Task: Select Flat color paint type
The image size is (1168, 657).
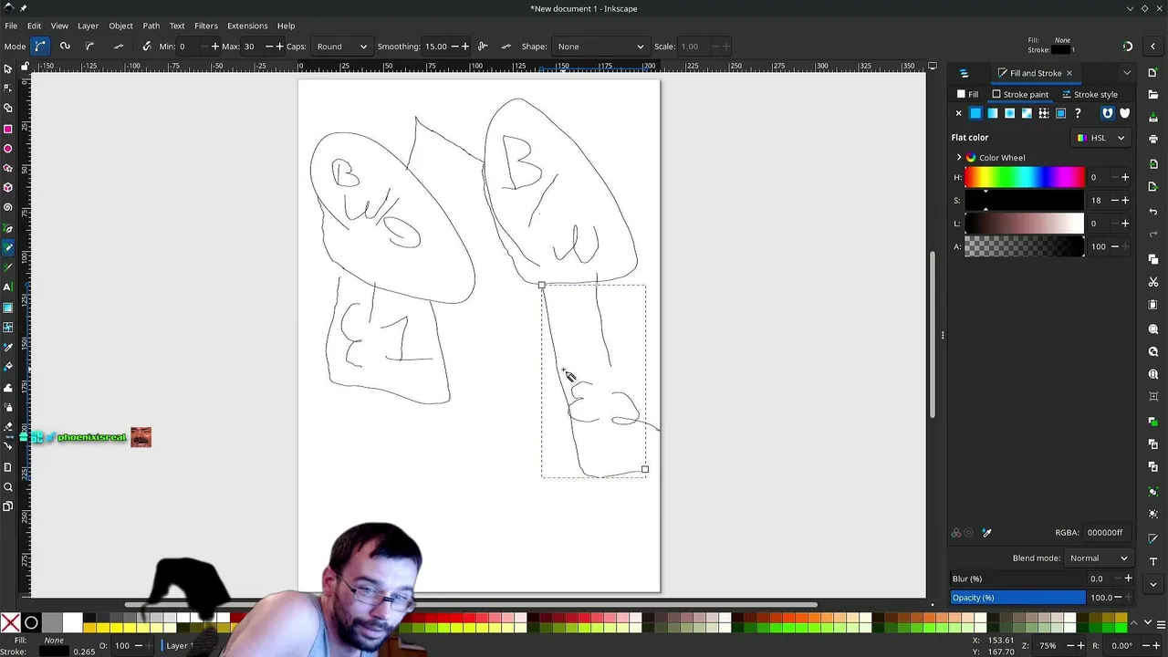Action: [x=975, y=113]
